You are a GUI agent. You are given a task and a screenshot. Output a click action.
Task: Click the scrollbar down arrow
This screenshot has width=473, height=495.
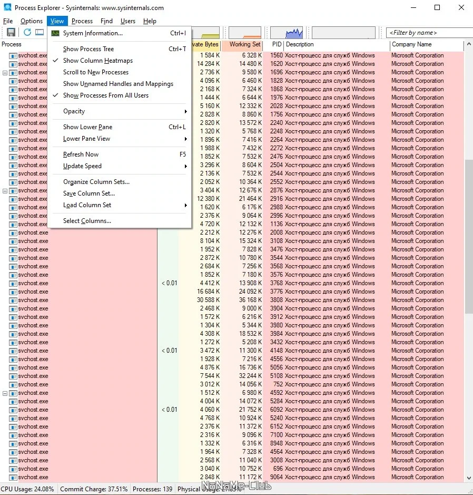pos(469,478)
